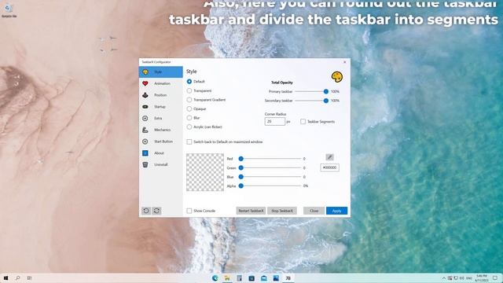Click the Total Opacity heading text
Viewport: 503px width, 283px height.
tap(282, 83)
